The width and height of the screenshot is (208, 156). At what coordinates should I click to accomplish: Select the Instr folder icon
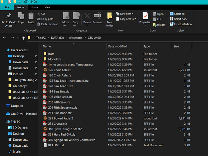point(45,54)
